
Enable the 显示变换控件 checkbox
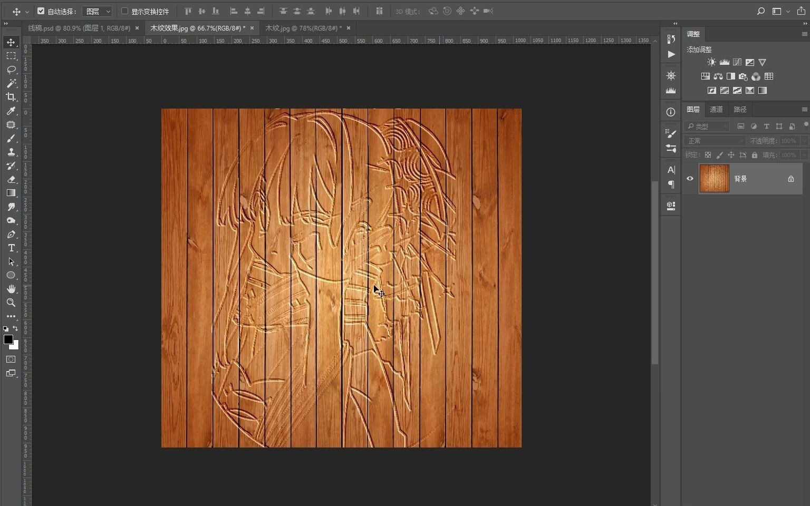coord(125,11)
